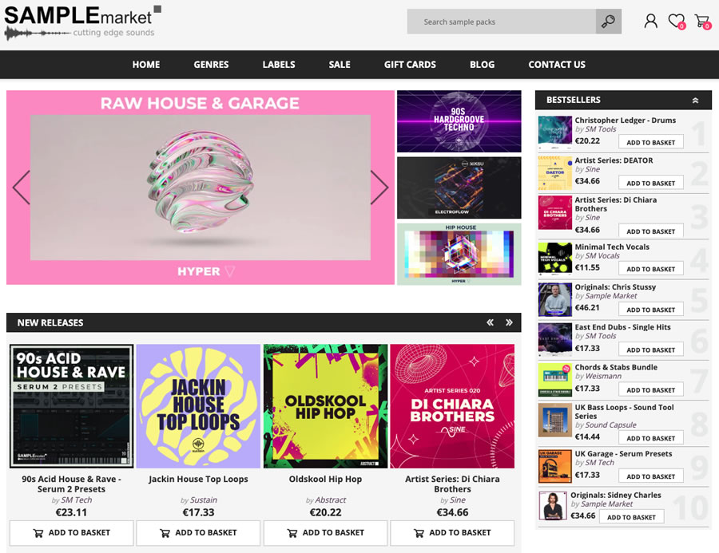The width and height of the screenshot is (719, 553).
Task: Collapse the Bestsellers panel
Action: tap(695, 101)
